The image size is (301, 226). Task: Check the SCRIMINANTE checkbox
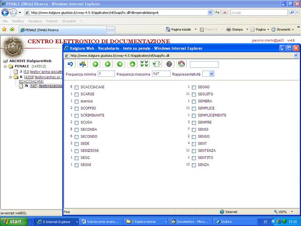pyautogui.click(x=76, y=116)
